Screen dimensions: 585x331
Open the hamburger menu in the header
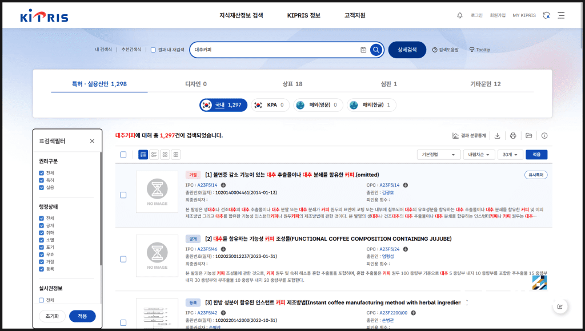coord(561,15)
